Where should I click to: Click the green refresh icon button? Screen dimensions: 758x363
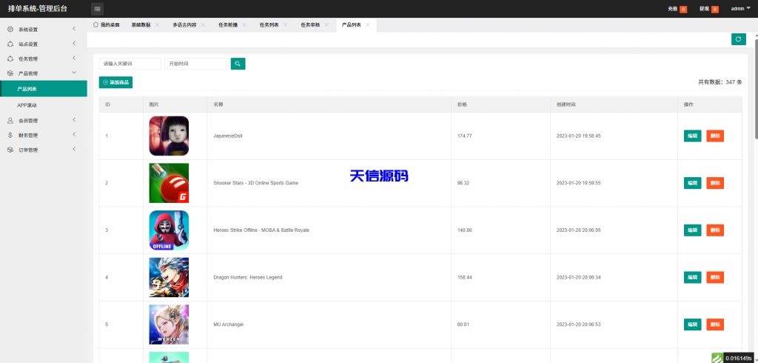tap(738, 39)
